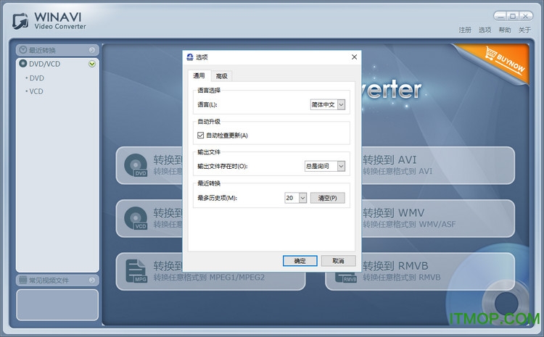Open the 最多历史项 count dropdown

click(302, 197)
